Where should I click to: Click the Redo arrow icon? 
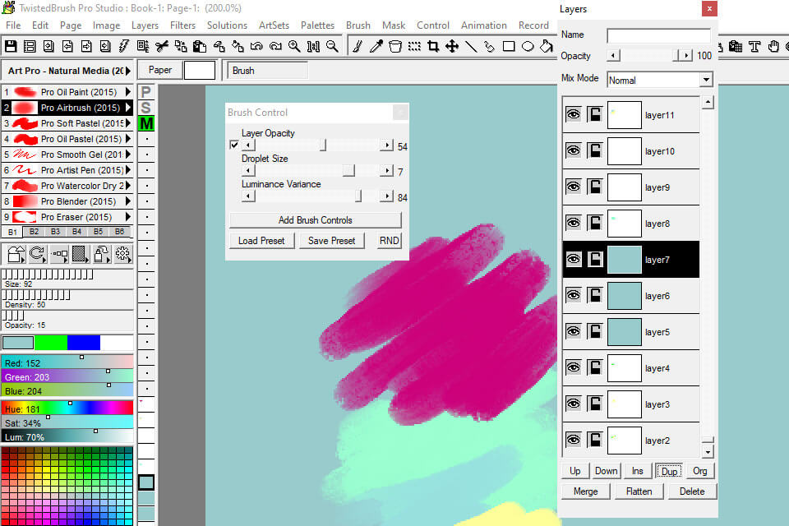click(x=275, y=46)
